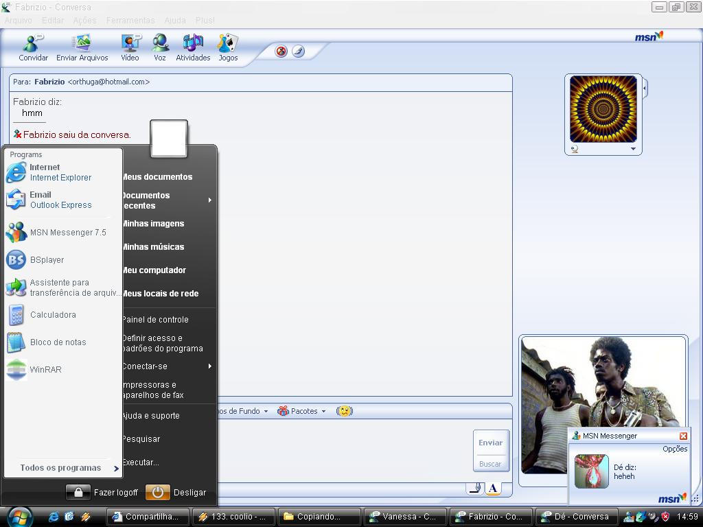Click the paintbrush color scheme icon
Screen dimensions: 703x527
point(298,51)
